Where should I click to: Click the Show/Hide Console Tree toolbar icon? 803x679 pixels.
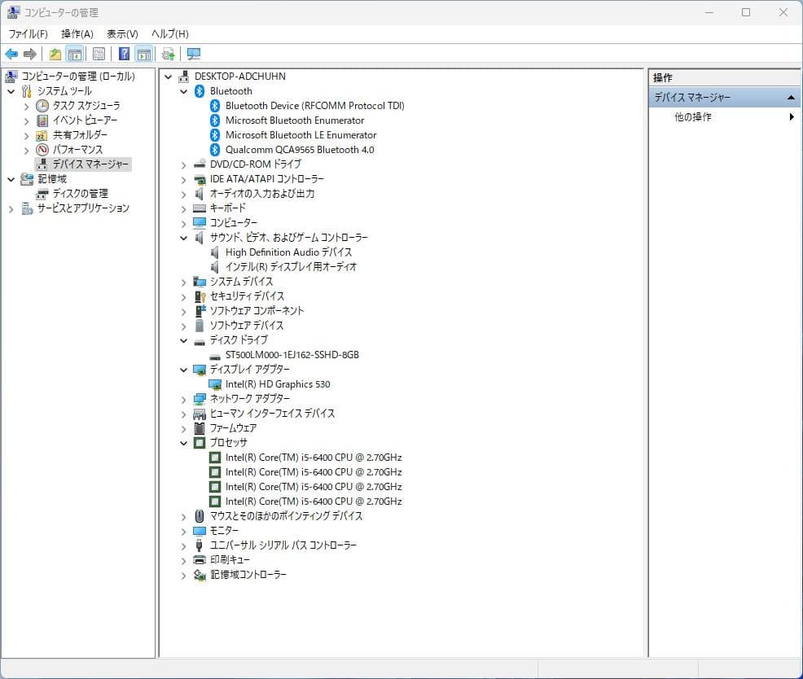tap(73, 54)
